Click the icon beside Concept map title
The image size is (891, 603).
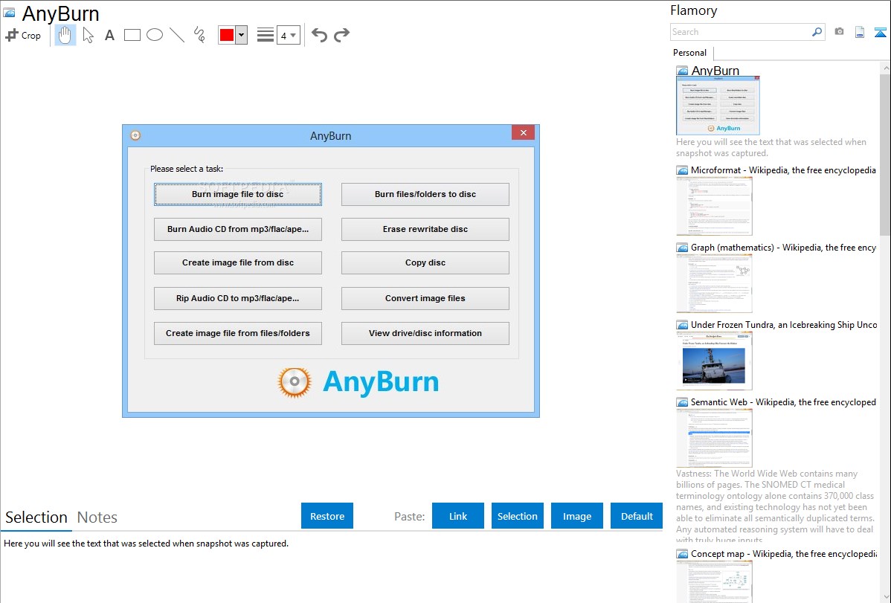[x=682, y=554]
